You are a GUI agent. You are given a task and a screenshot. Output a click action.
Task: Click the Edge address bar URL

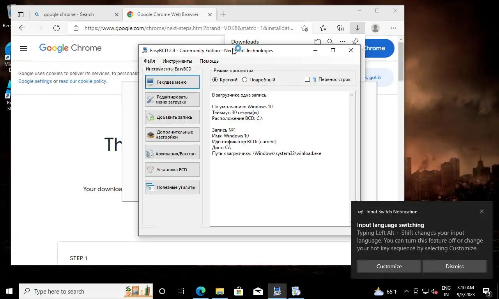tap(189, 28)
